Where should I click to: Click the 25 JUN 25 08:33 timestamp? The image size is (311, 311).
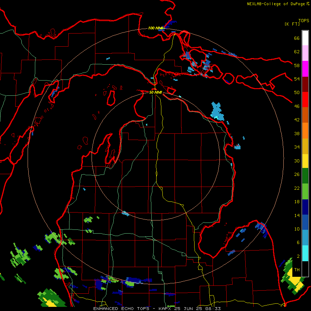(198, 309)
